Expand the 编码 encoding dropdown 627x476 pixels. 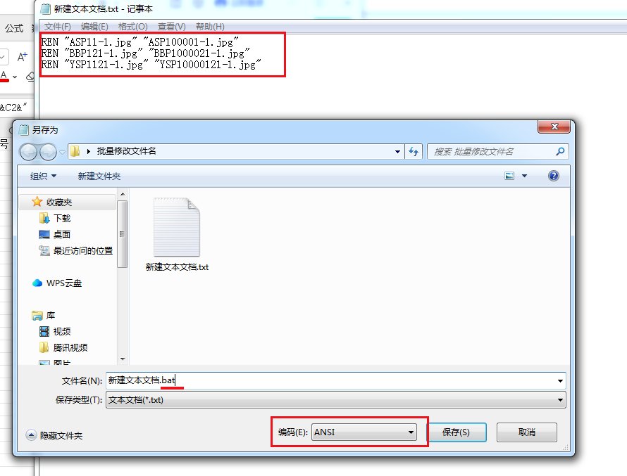411,432
